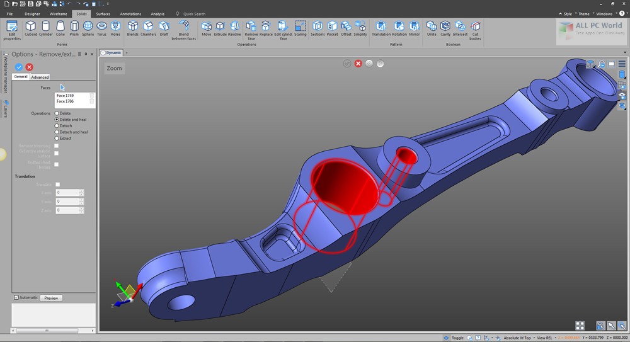Select the Detach operation radio
Viewport: 630px width, 342px height.
(x=57, y=126)
